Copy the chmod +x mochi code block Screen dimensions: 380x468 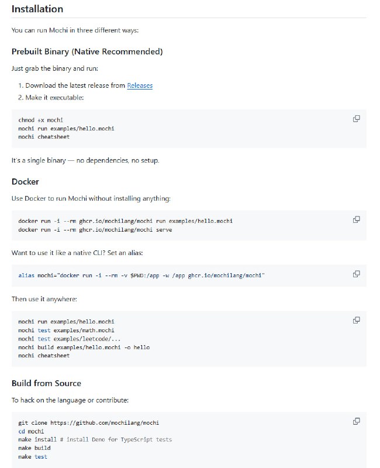tap(356, 119)
